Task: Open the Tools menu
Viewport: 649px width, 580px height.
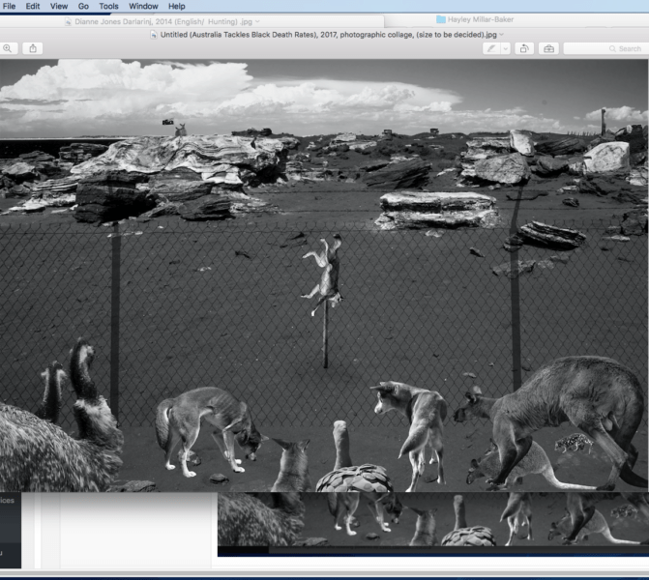Action: point(108,6)
